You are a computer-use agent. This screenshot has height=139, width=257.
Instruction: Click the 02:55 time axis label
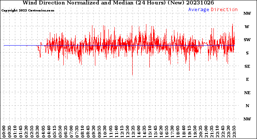(x=32, y=132)
